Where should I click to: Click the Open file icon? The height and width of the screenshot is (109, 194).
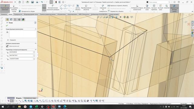28,2
